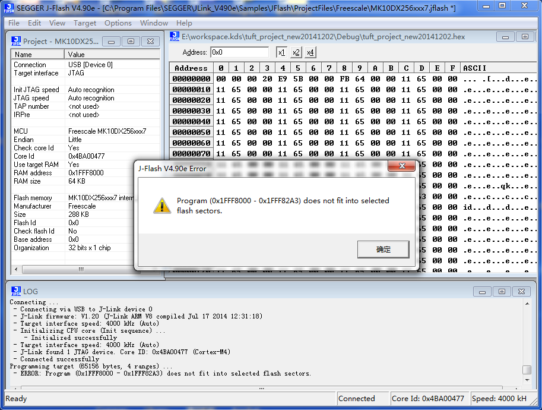Select the RAM address '0x1FFF8000' value
This screenshot has height=410, width=542.
coord(85,173)
